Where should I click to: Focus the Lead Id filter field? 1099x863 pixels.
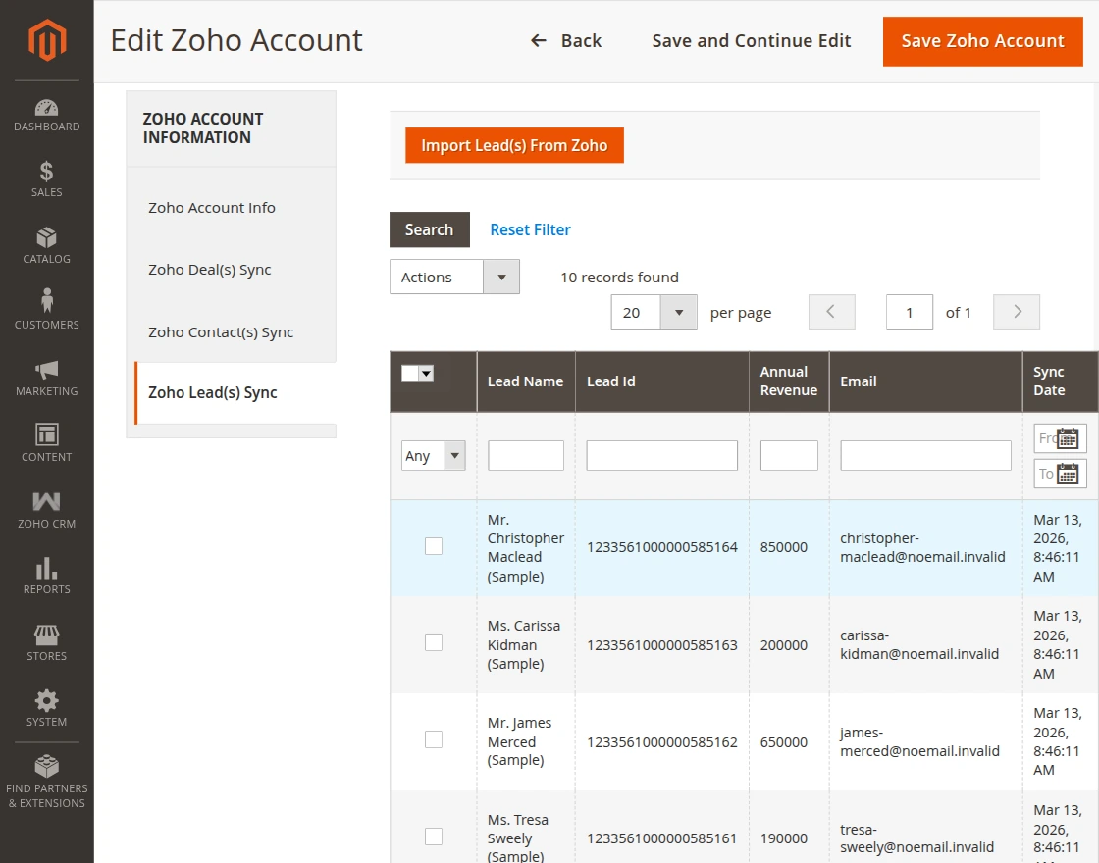point(661,455)
